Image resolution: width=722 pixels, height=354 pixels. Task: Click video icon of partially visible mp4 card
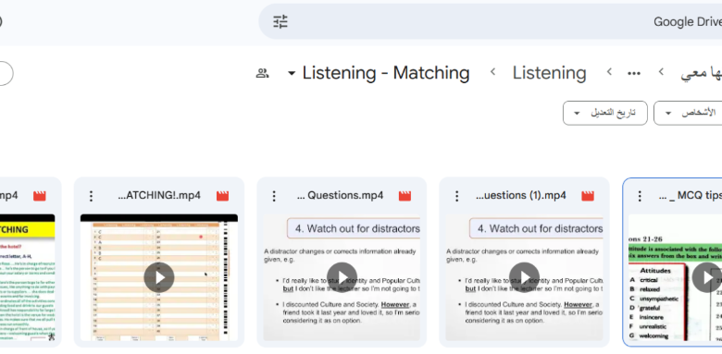point(40,196)
